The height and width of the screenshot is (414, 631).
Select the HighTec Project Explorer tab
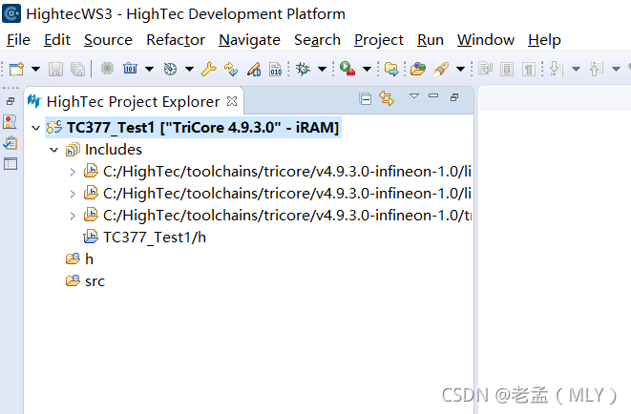(x=133, y=102)
